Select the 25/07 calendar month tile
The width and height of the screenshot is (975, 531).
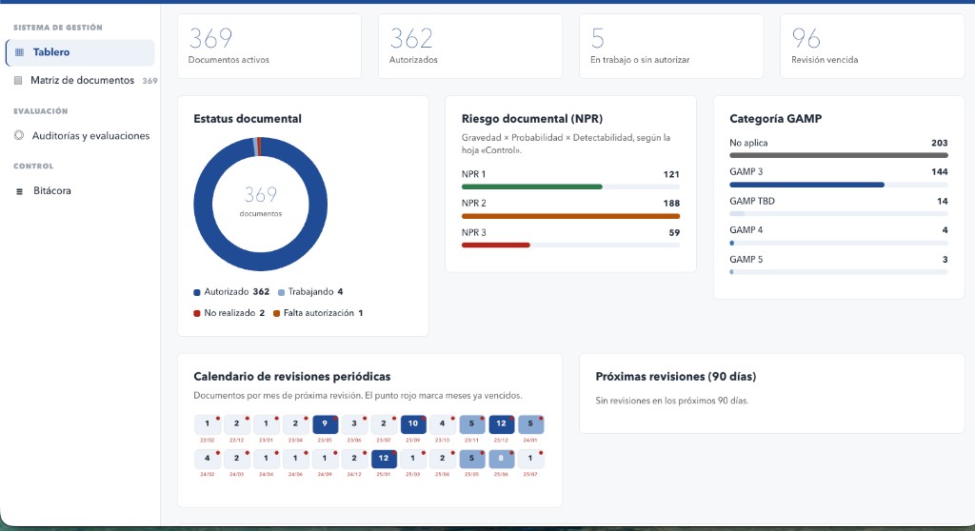[530, 459]
